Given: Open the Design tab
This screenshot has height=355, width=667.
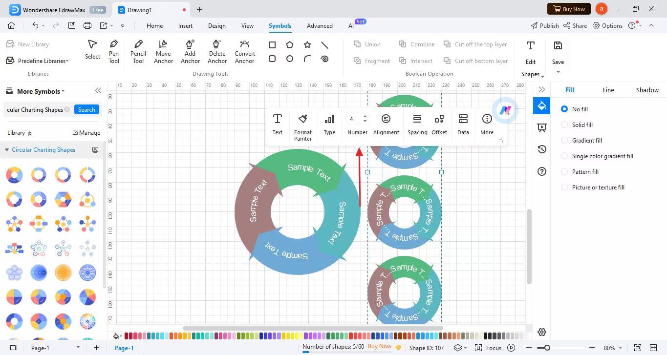Looking at the screenshot, I should point(216,26).
